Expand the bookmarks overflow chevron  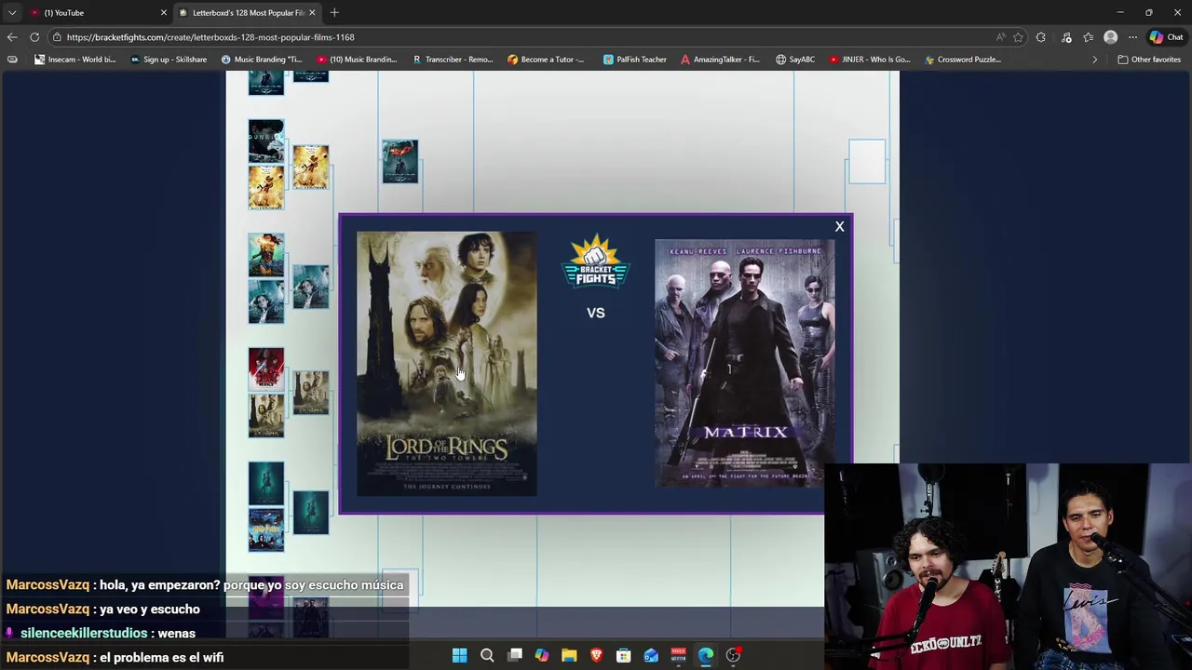click(1094, 60)
